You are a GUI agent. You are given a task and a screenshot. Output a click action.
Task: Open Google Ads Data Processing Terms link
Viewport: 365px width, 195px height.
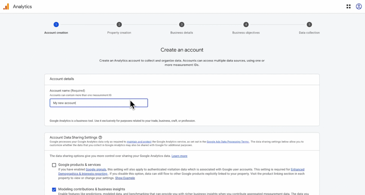228,142
